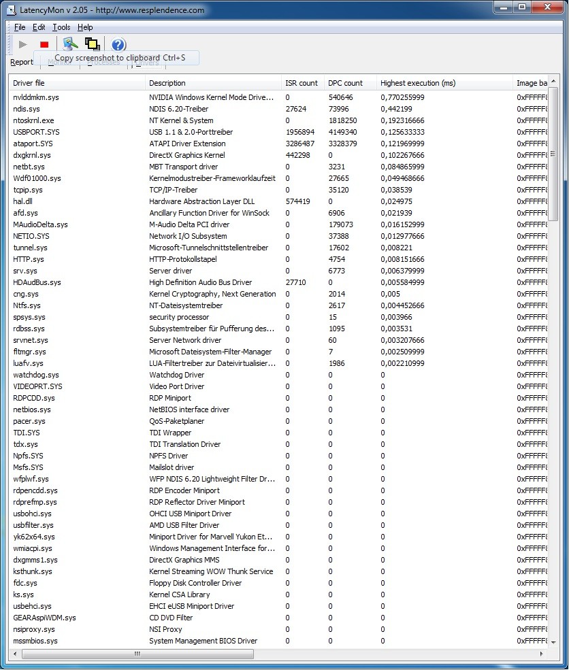Image resolution: width=569 pixels, height=670 pixels.
Task: Click the ISR count value 3286487
Action: (300, 144)
